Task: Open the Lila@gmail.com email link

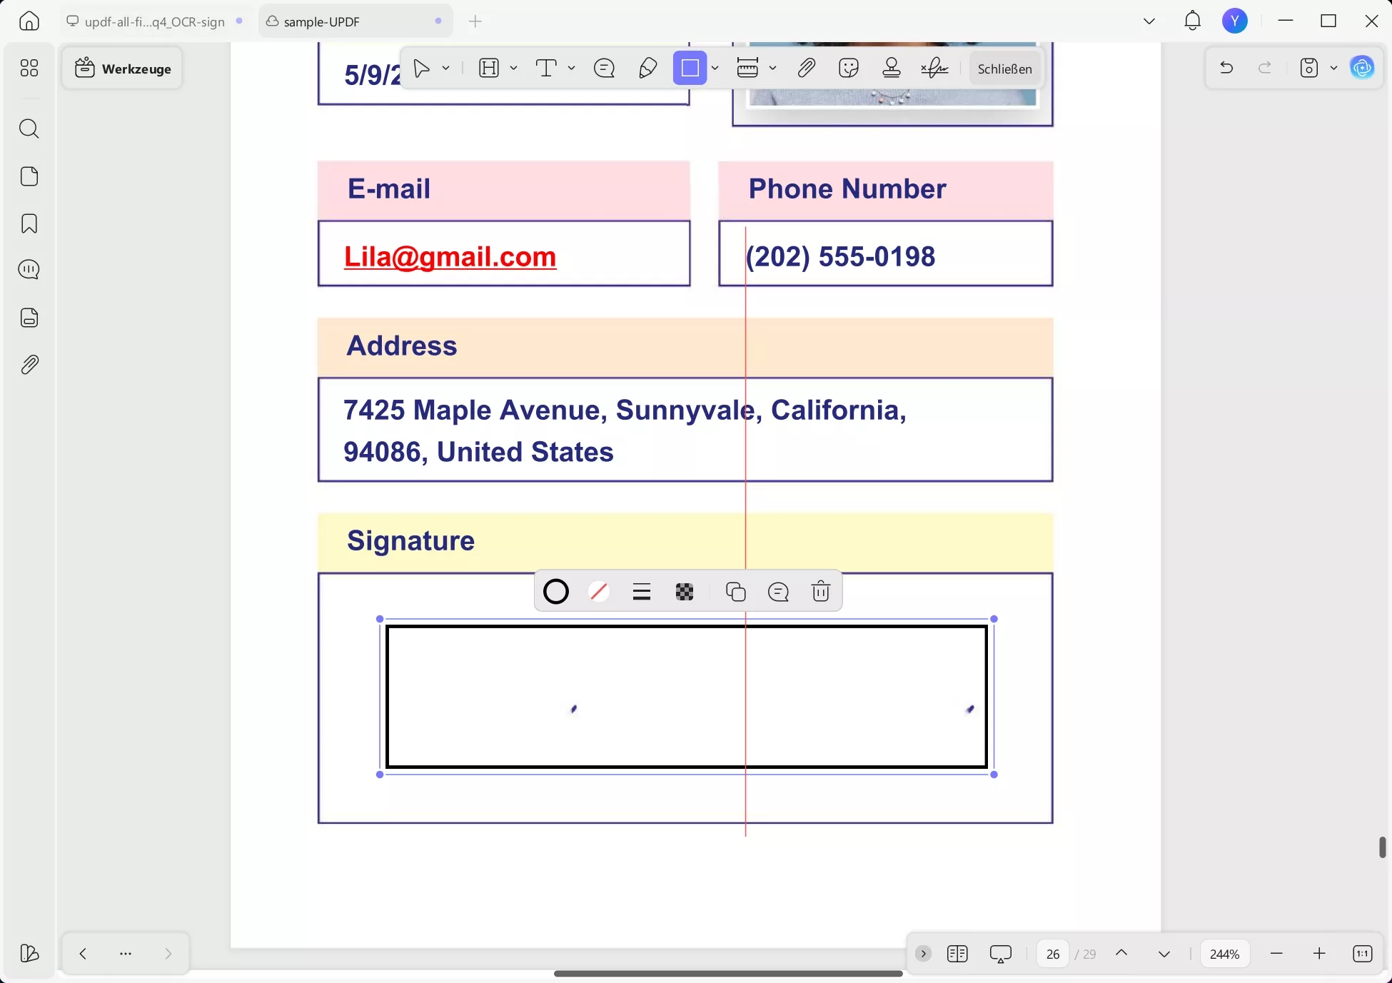Action: [x=450, y=256]
